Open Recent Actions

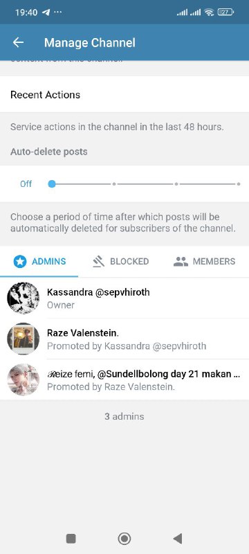124,94
